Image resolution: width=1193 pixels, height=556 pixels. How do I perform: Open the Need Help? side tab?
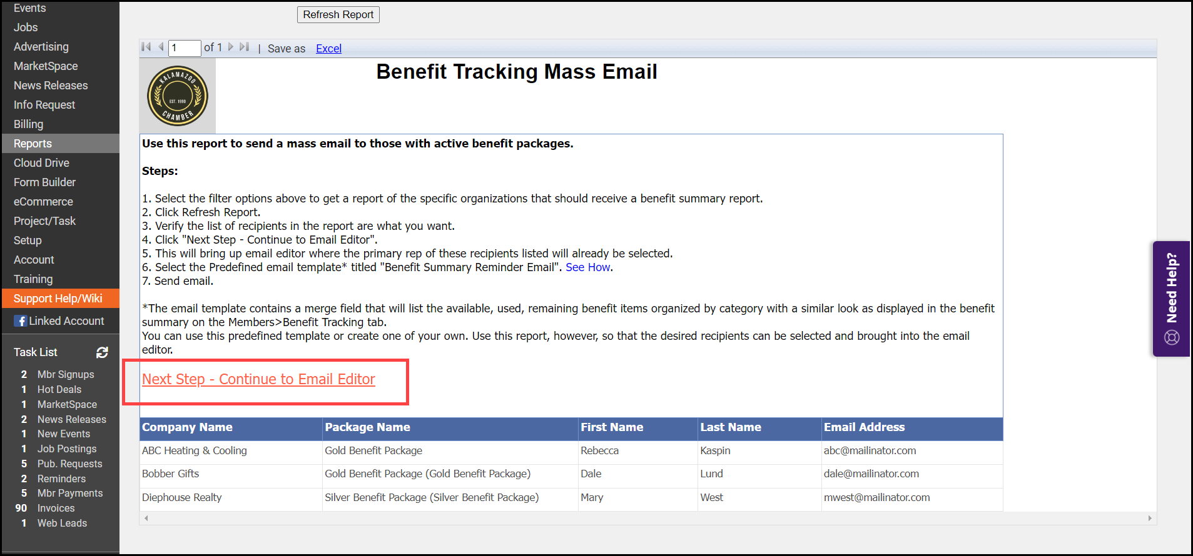point(1171,299)
